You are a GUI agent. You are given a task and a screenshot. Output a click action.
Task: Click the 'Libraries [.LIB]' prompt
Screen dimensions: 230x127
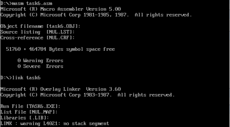coord(24,118)
